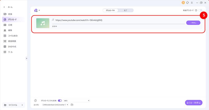Viewport: 209px width, 110px height.
Task: Click the support headset icon
Action: point(188,3)
